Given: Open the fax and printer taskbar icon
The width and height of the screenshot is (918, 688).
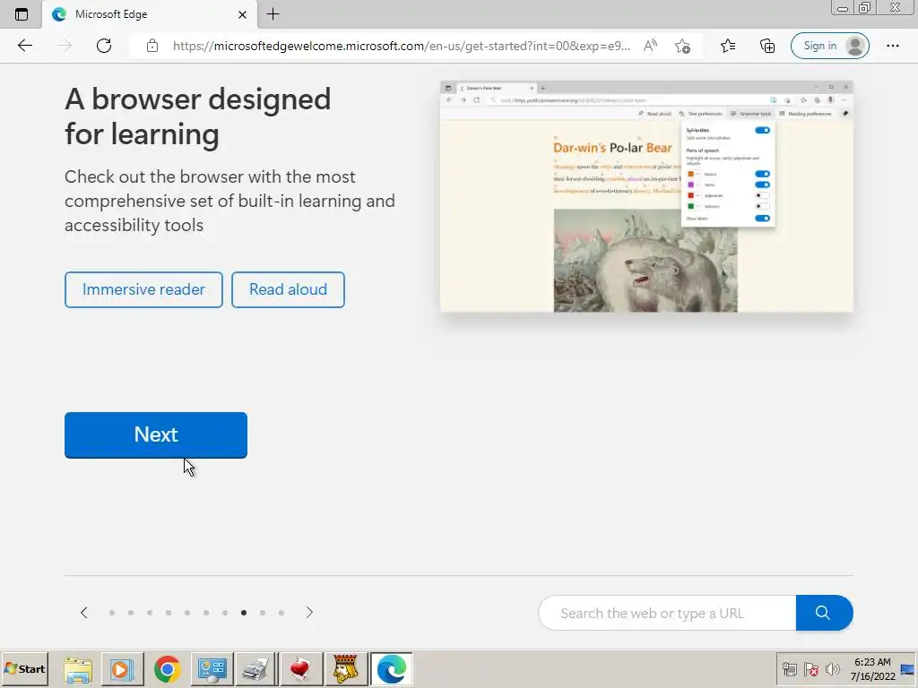Looking at the screenshot, I should point(255,668).
